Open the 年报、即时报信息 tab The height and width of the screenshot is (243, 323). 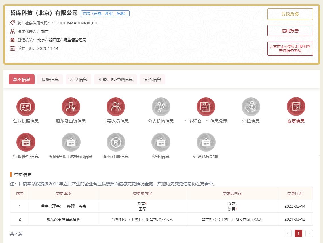tap(115, 80)
